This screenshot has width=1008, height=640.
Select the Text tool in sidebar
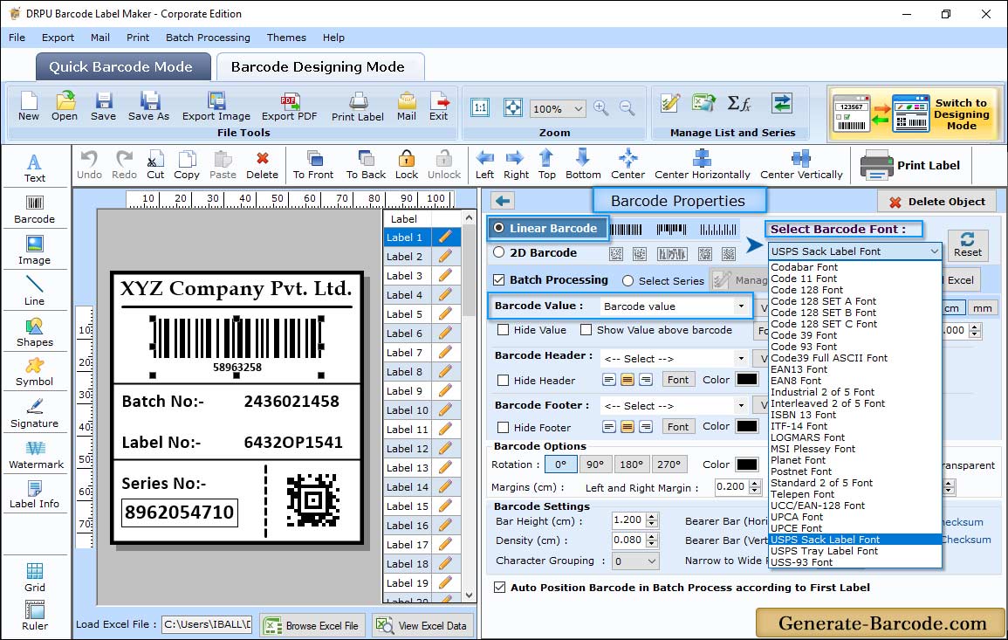click(x=35, y=169)
